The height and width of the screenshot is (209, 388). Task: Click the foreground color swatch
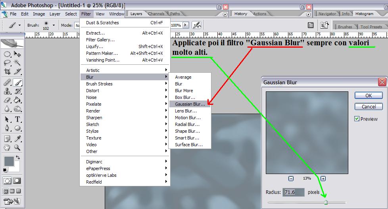point(9,161)
